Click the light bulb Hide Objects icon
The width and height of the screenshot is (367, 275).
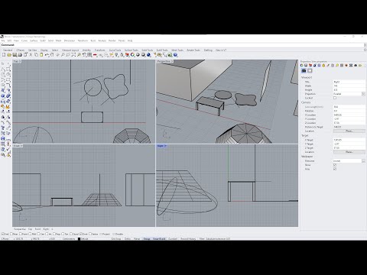click(x=116, y=55)
